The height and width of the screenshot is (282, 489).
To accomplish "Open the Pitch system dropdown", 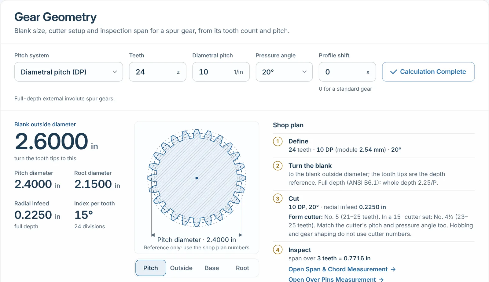I will pos(68,72).
